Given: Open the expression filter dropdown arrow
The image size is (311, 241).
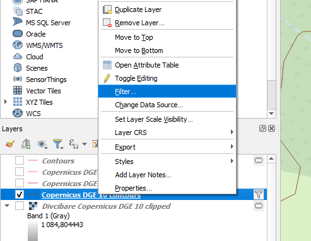Looking at the screenshot, I should tap(85, 144).
